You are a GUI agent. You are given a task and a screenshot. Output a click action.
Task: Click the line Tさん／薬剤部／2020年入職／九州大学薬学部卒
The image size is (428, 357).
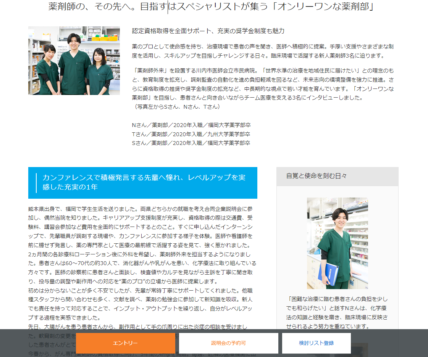click(x=191, y=134)
